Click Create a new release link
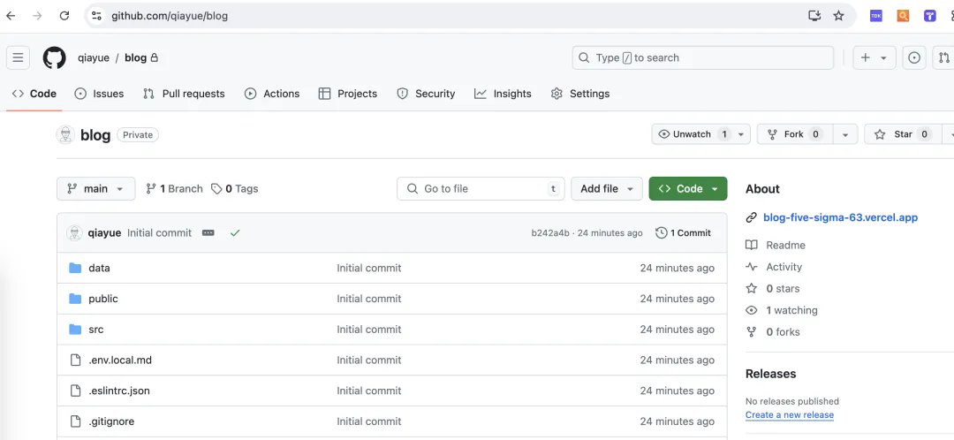The height and width of the screenshot is (440, 954). [x=790, y=415]
